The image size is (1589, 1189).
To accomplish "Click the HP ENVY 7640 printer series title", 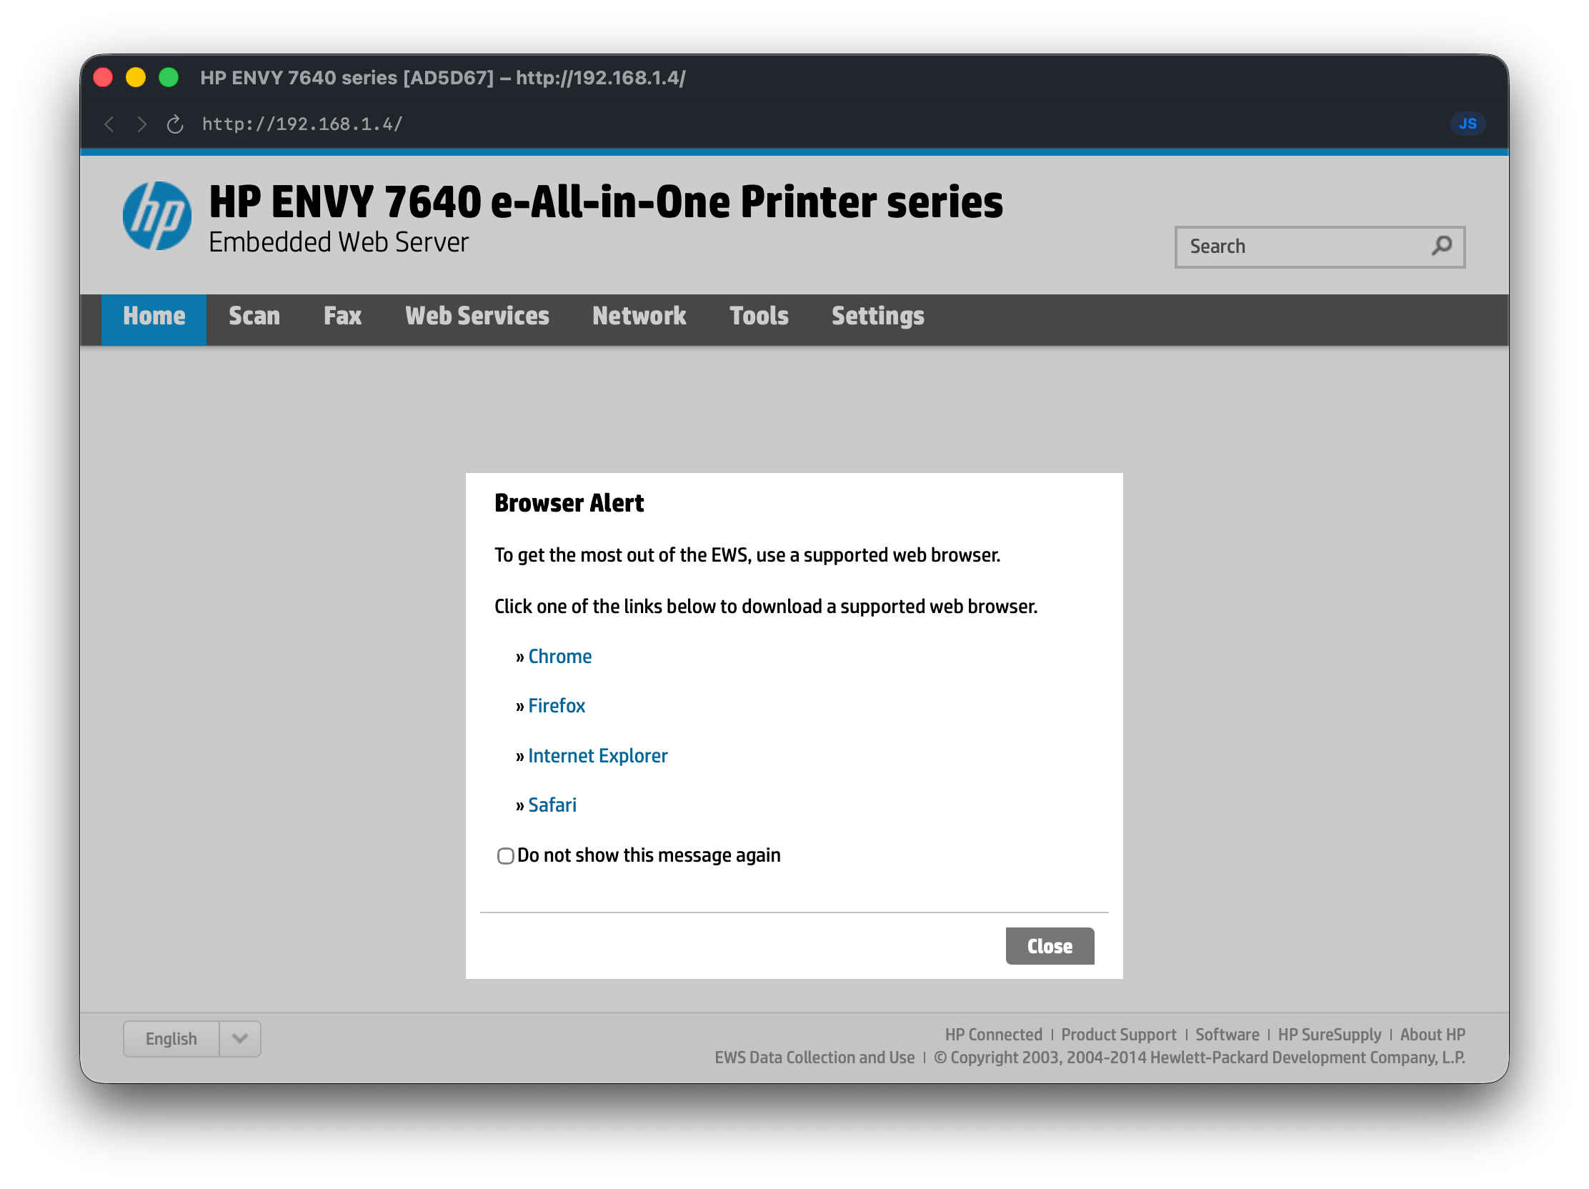I will 606,202.
